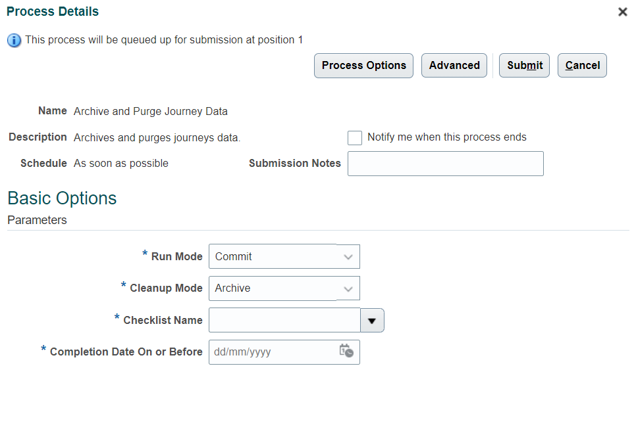Click inside the Submission Notes field
This screenshot has width=636, height=433.
[445, 163]
